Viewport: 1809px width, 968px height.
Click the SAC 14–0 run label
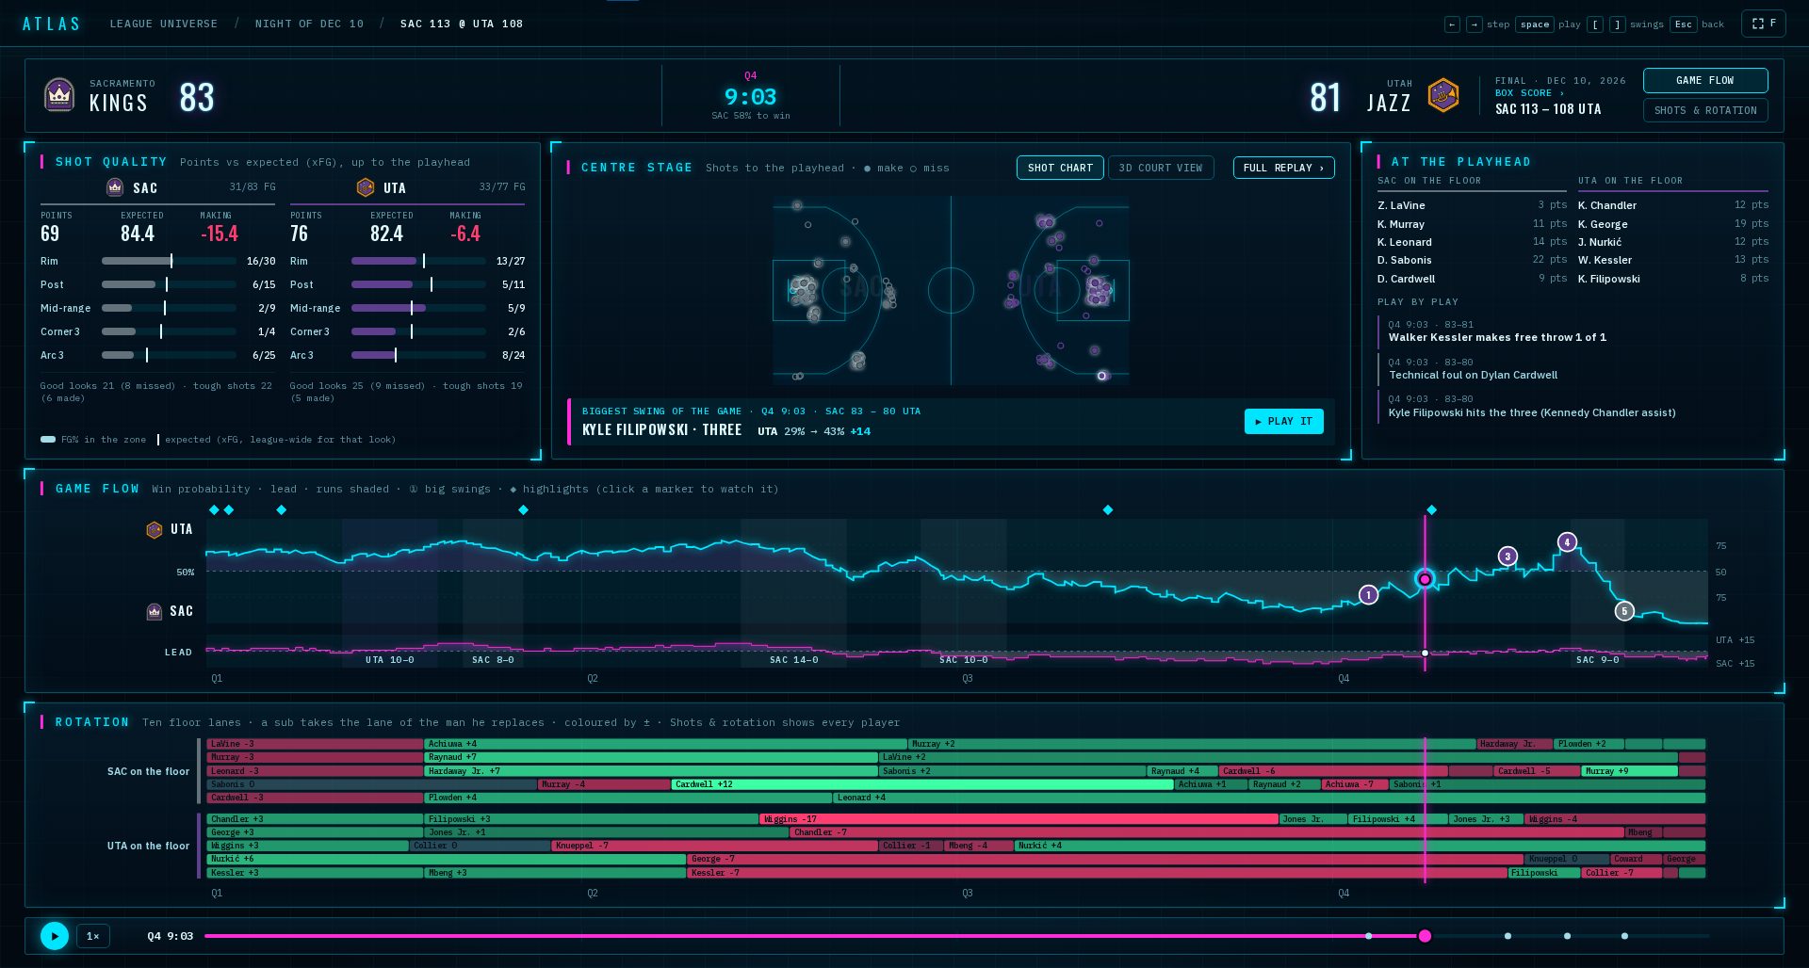point(794,660)
